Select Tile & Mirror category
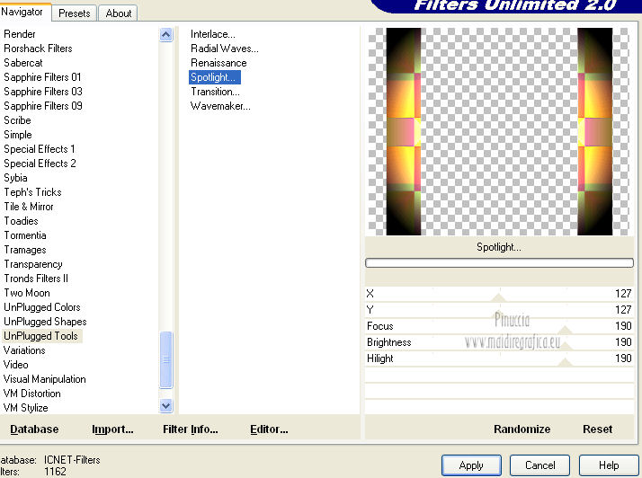 (x=29, y=207)
